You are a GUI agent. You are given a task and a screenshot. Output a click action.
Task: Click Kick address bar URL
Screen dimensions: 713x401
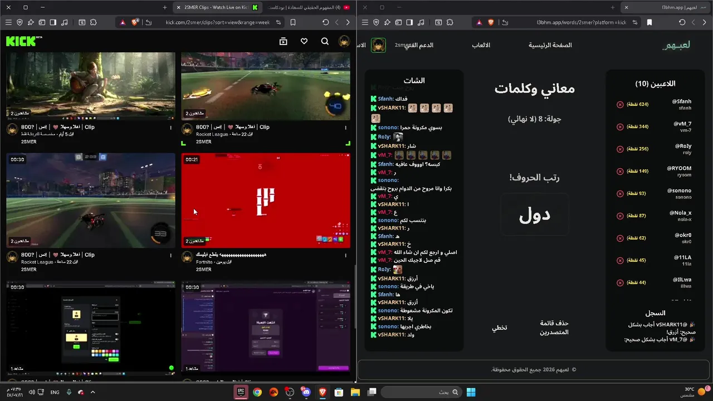tap(217, 22)
